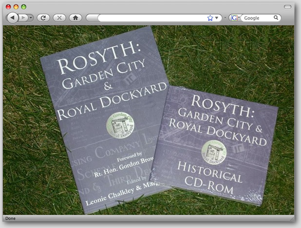Click inside the URL address bar
Image resolution: width=301 pixels, height=228 pixels.
(x=151, y=18)
